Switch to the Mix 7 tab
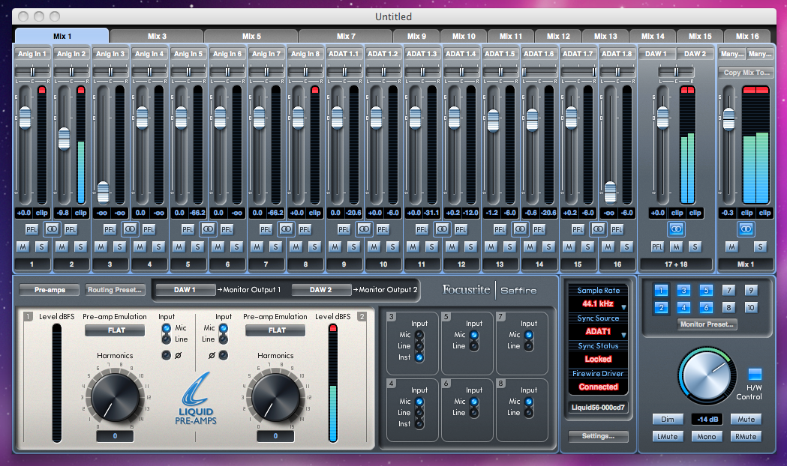The image size is (787, 466). click(345, 36)
